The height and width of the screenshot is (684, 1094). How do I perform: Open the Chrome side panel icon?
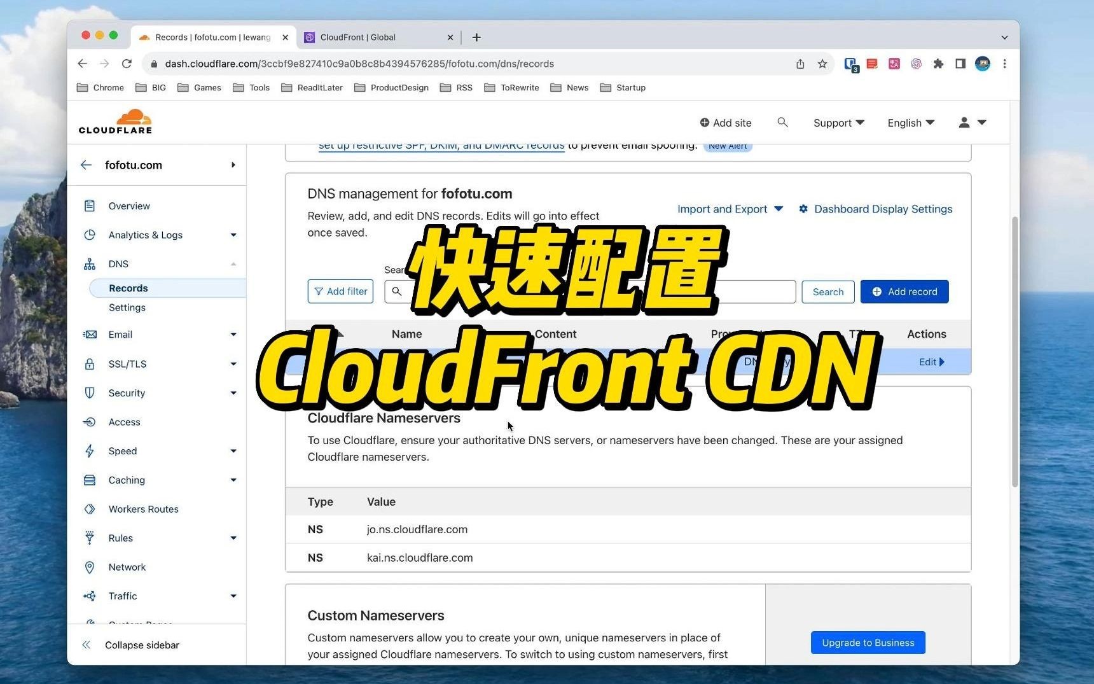click(960, 64)
